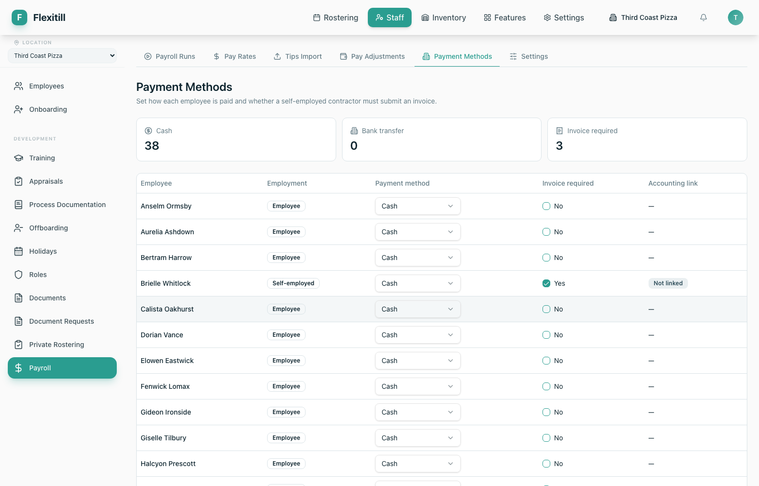
Task: Click the Tips Import upload icon
Action: coord(277,56)
